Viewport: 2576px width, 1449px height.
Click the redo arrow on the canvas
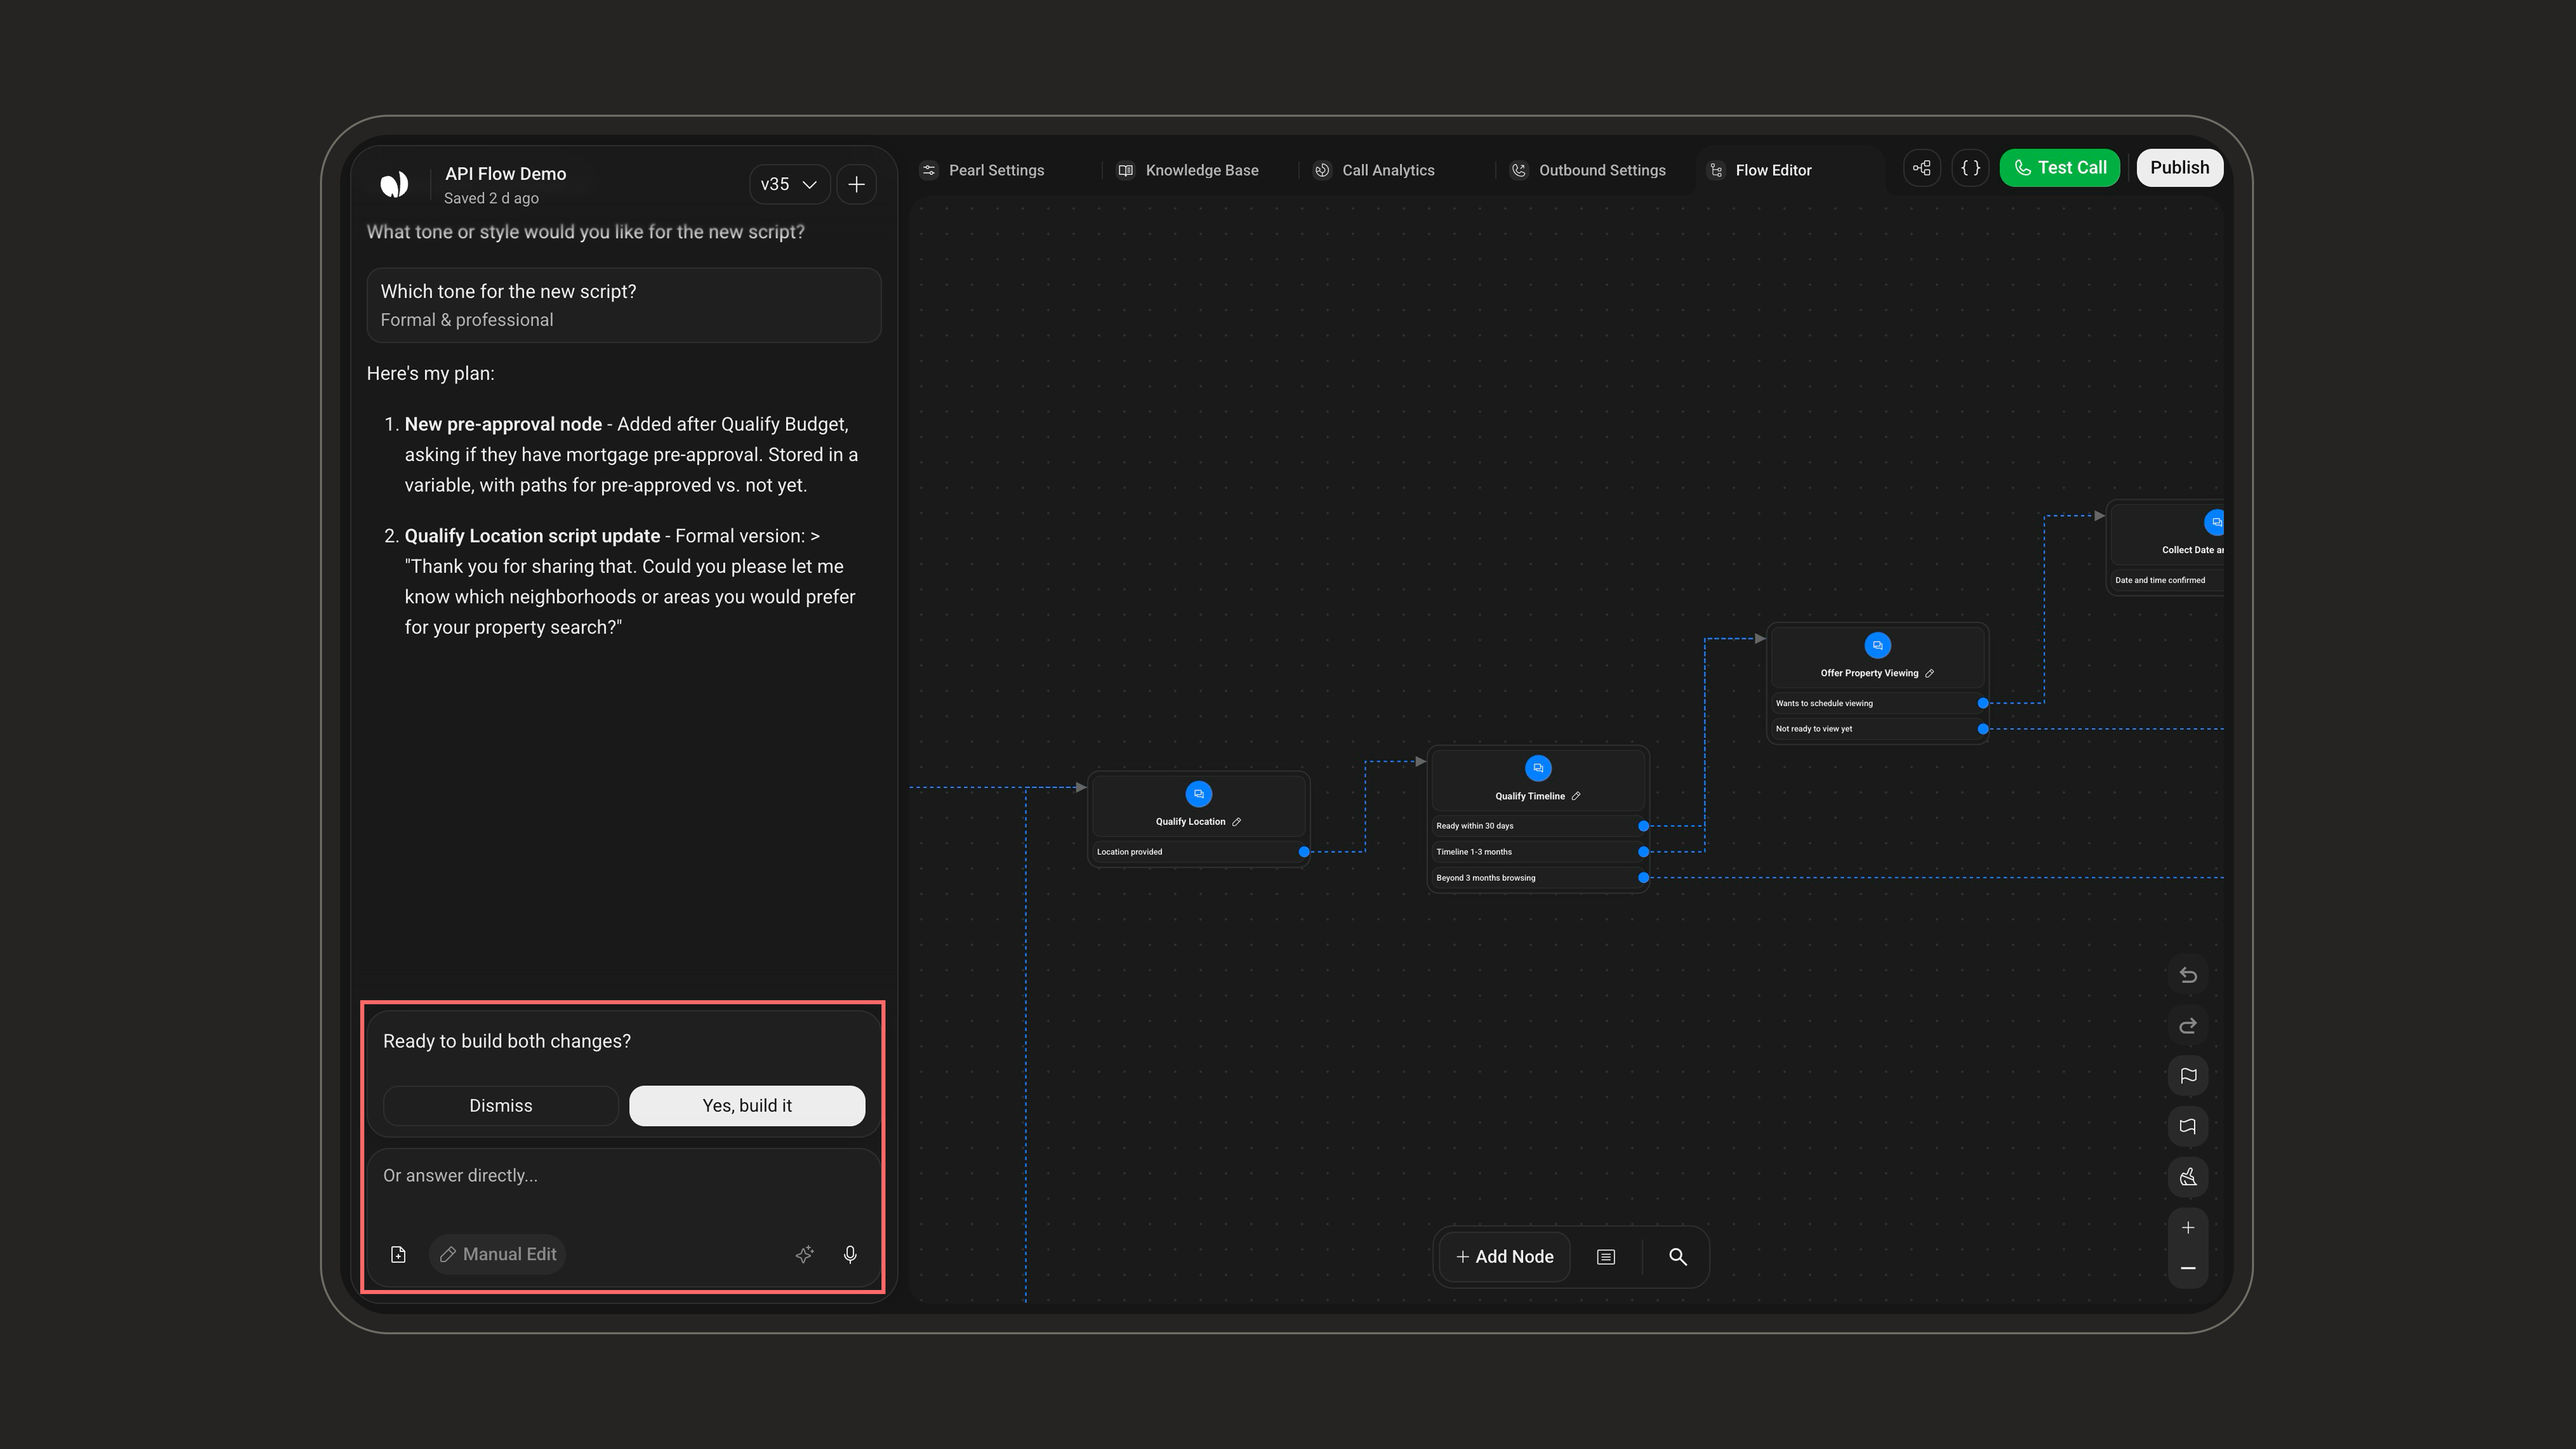[2188, 1025]
